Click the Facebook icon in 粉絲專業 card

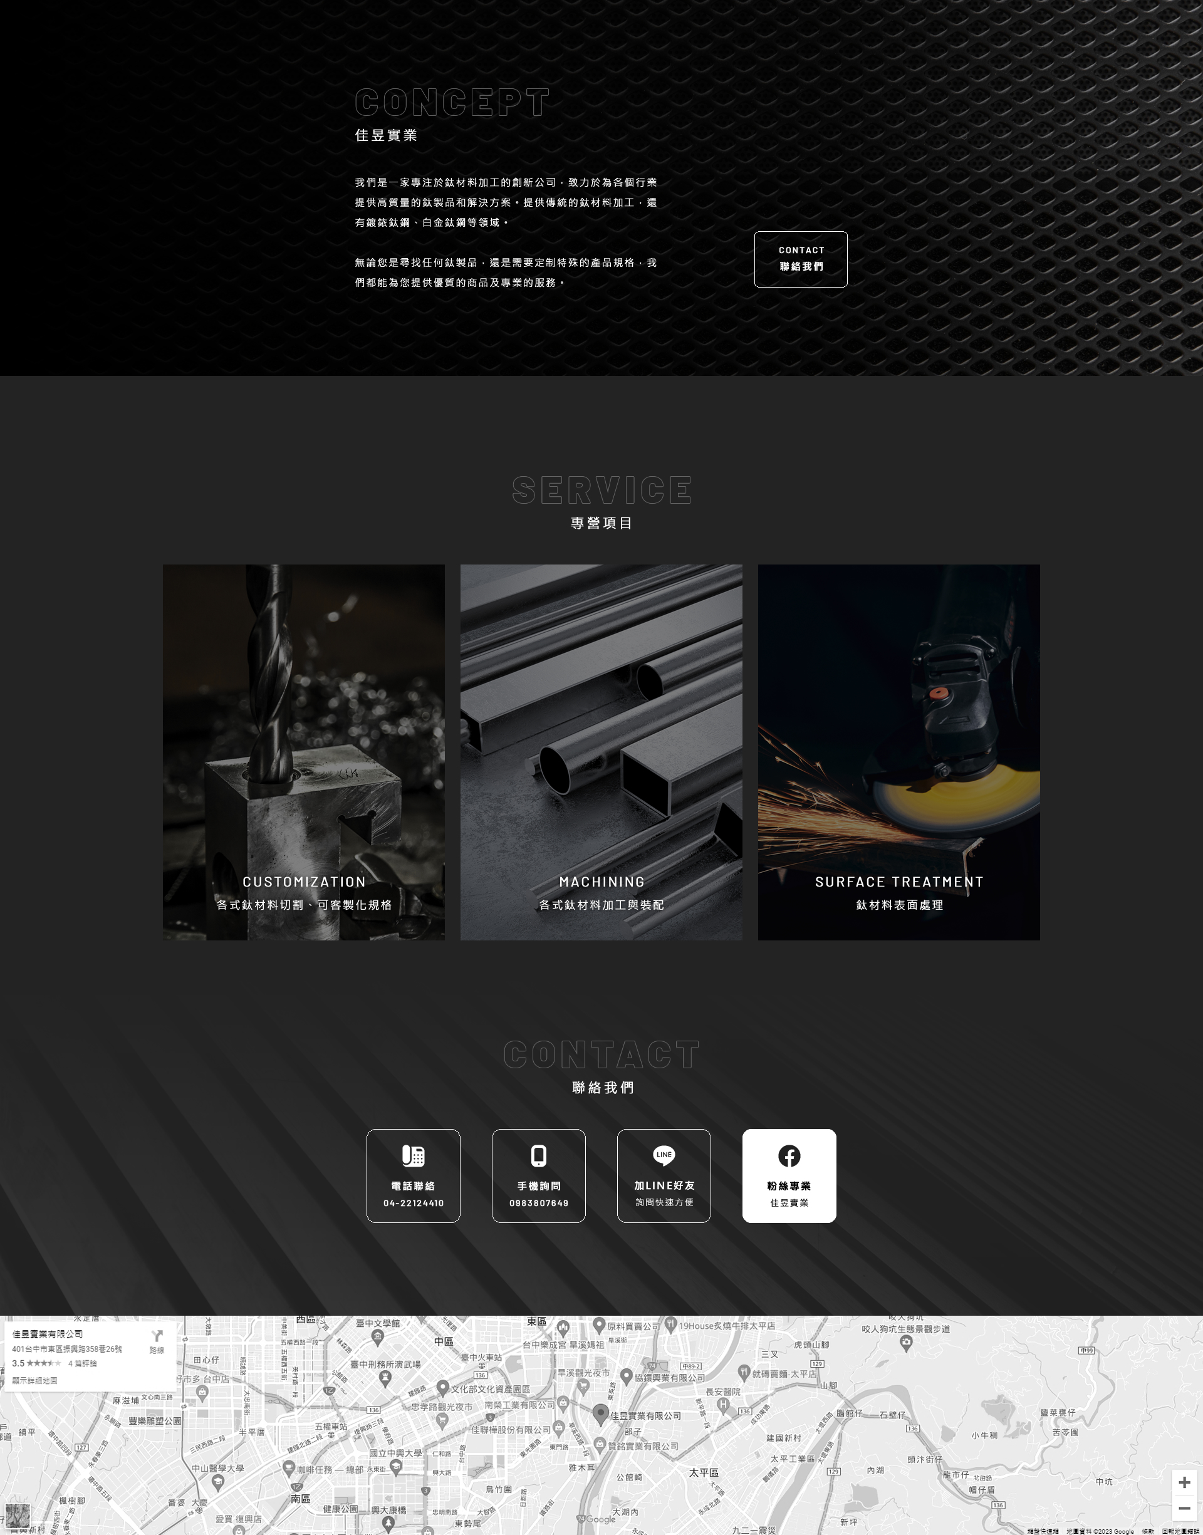789,1155
